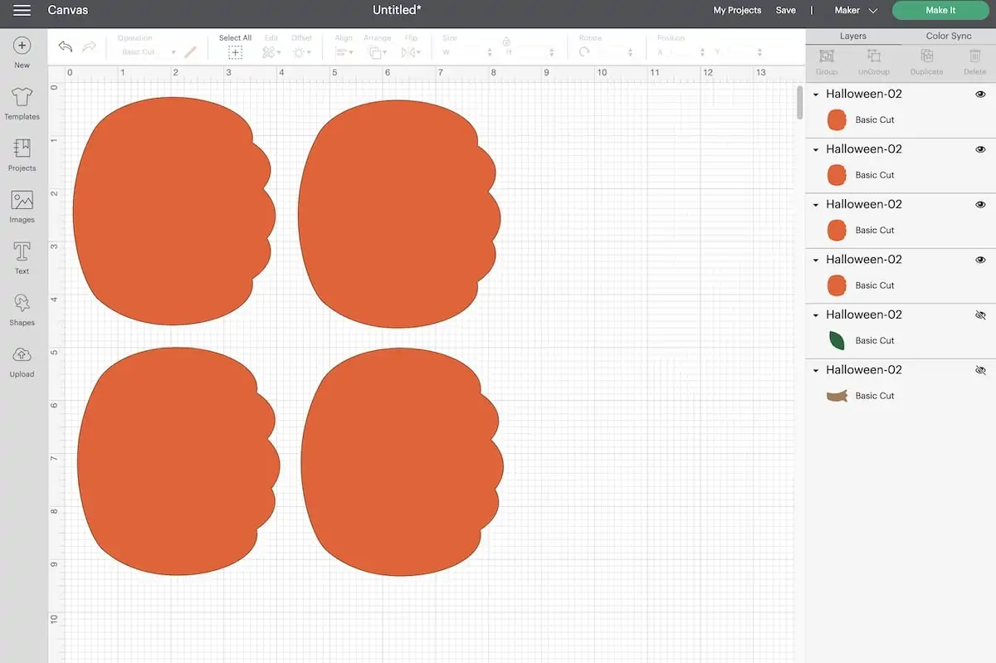Click the UnGroup icon in Layers
The height and width of the screenshot is (663, 996).
(x=873, y=56)
